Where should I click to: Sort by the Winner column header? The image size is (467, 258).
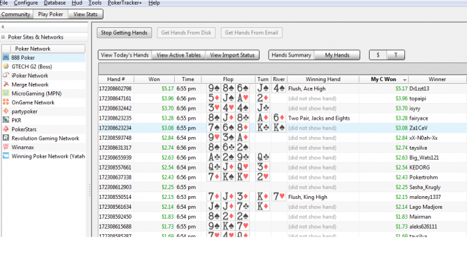point(437,79)
